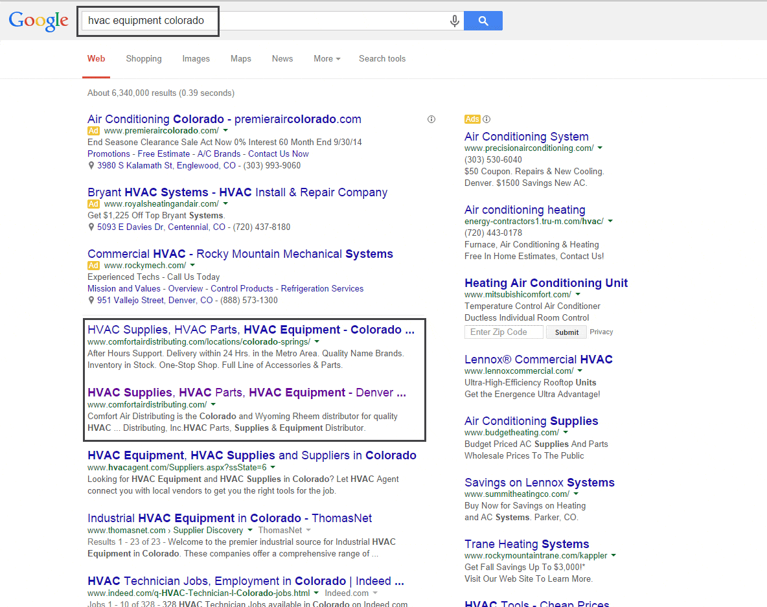Click info icon beside top ads

coord(431,119)
